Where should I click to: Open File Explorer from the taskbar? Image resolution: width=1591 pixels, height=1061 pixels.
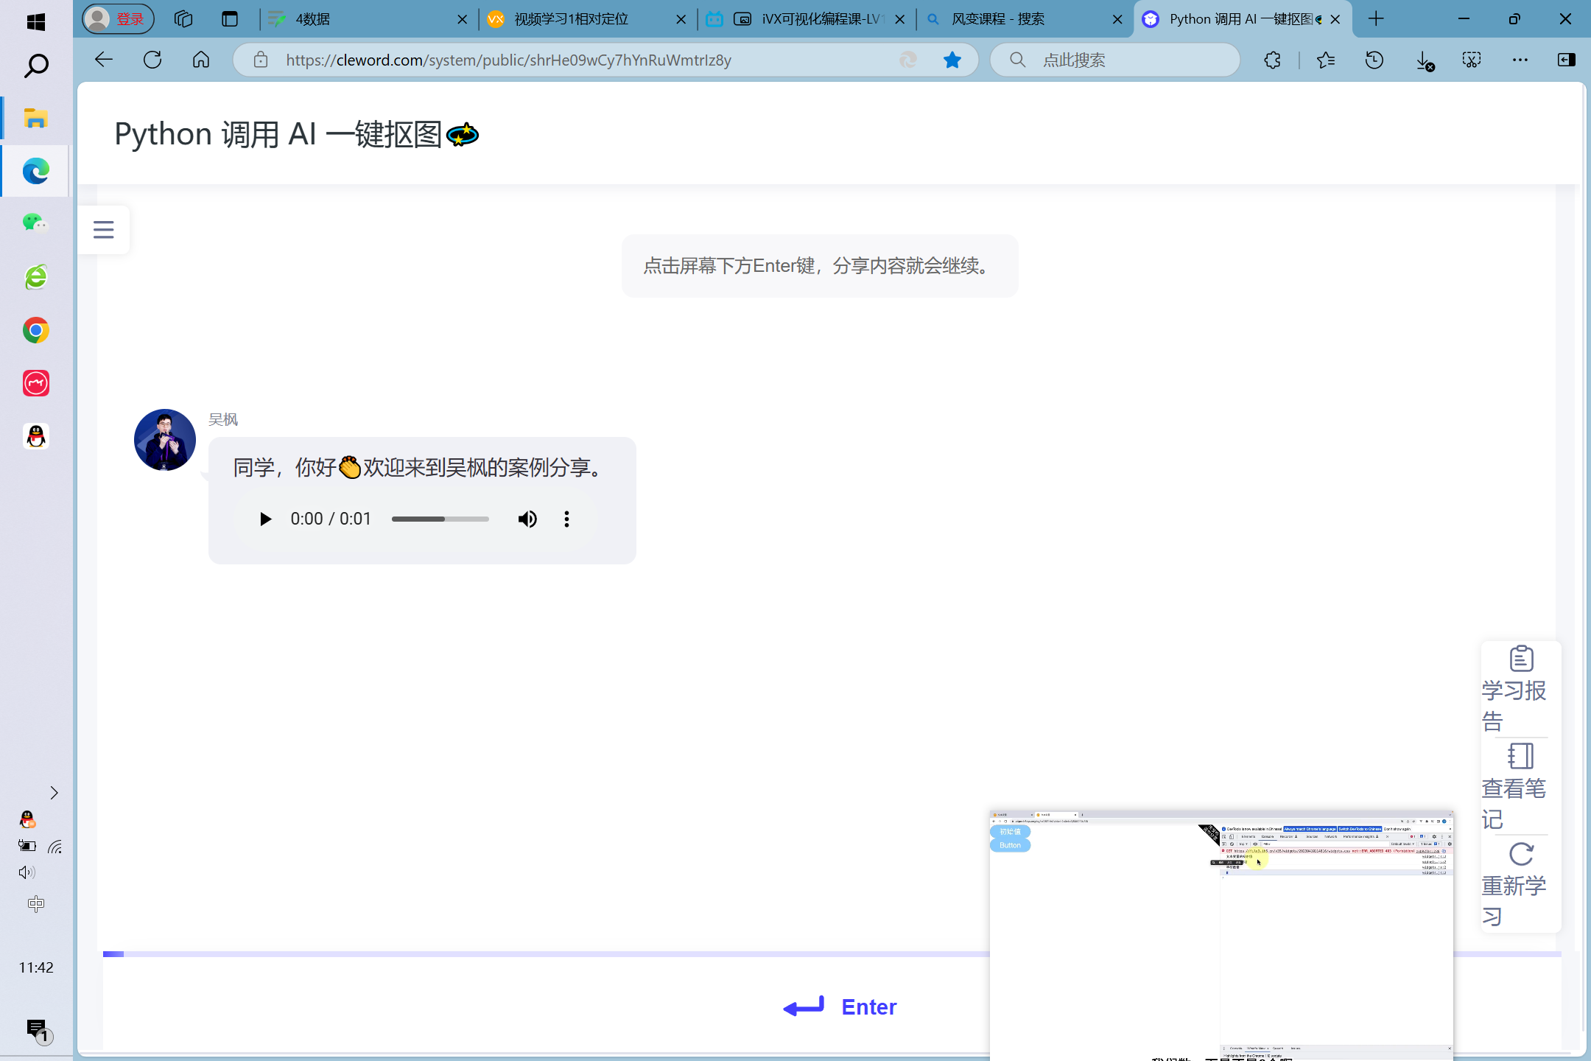(35, 118)
